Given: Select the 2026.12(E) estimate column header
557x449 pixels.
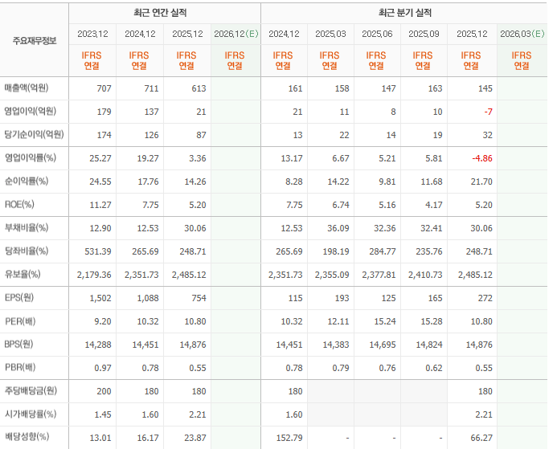Looking at the screenshot, I should pyautogui.click(x=235, y=34).
